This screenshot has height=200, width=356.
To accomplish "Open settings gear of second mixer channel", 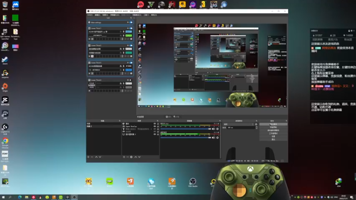I will point(218,138).
